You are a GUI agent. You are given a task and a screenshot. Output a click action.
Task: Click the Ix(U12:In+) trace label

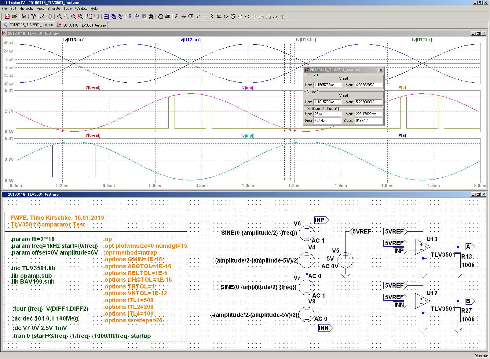[190, 40]
